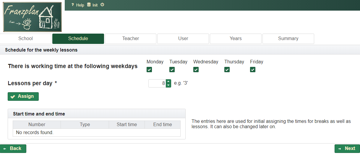Open the Summary tab
360x155 pixels.
[288, 39]
